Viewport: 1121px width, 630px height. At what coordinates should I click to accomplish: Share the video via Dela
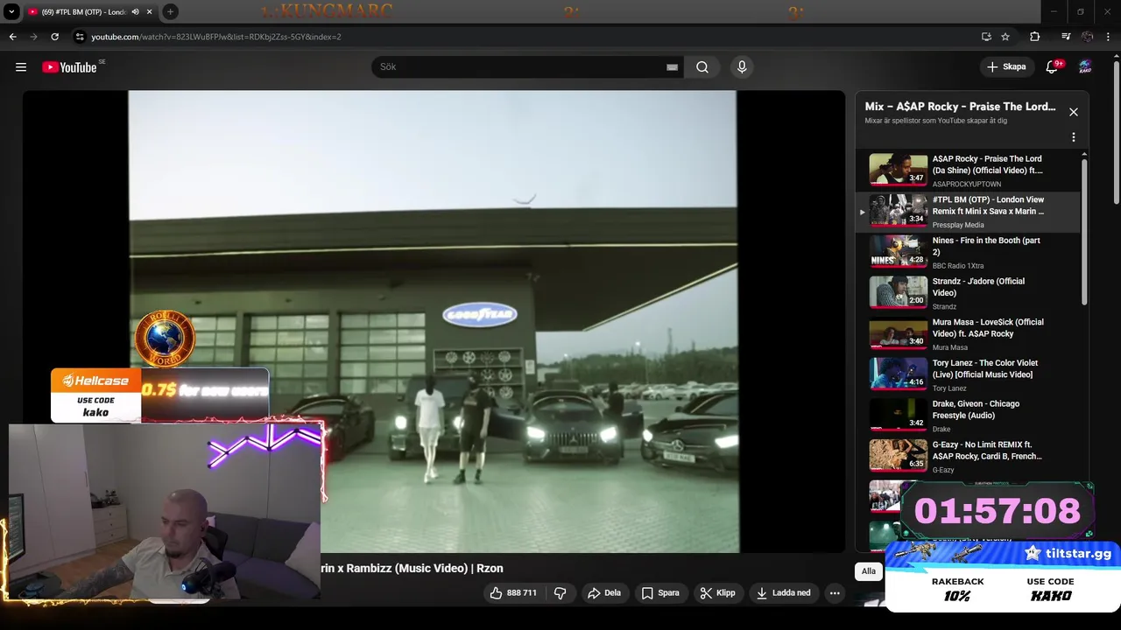604,593
